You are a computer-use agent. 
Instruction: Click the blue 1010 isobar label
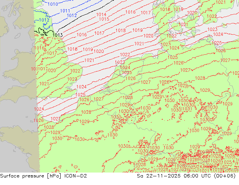pyautogui.click(x=53, y=4)
